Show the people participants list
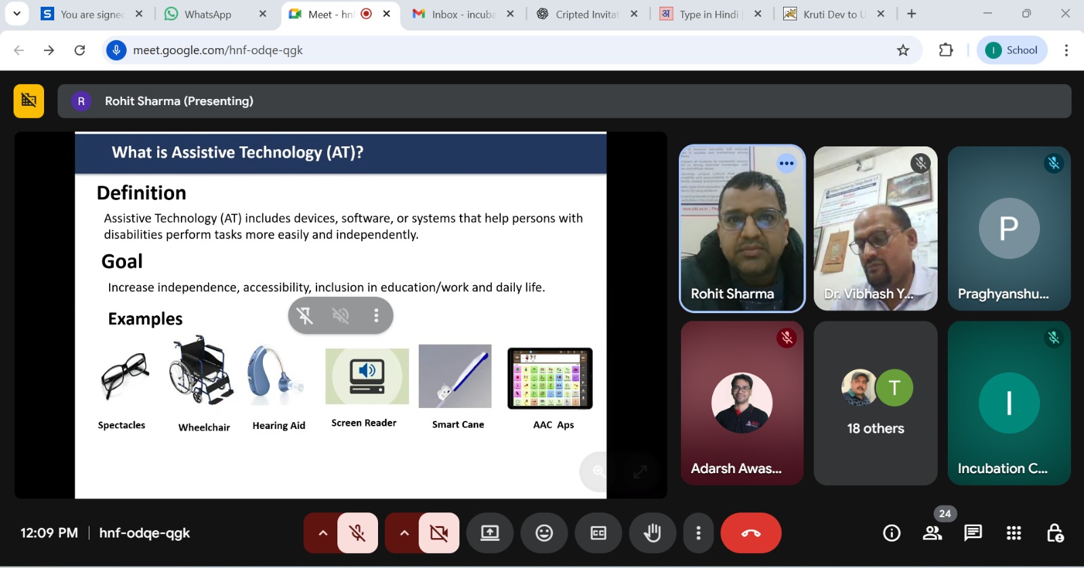The width and height of the screenshot is (1084, 568). (x=932, y=533)
